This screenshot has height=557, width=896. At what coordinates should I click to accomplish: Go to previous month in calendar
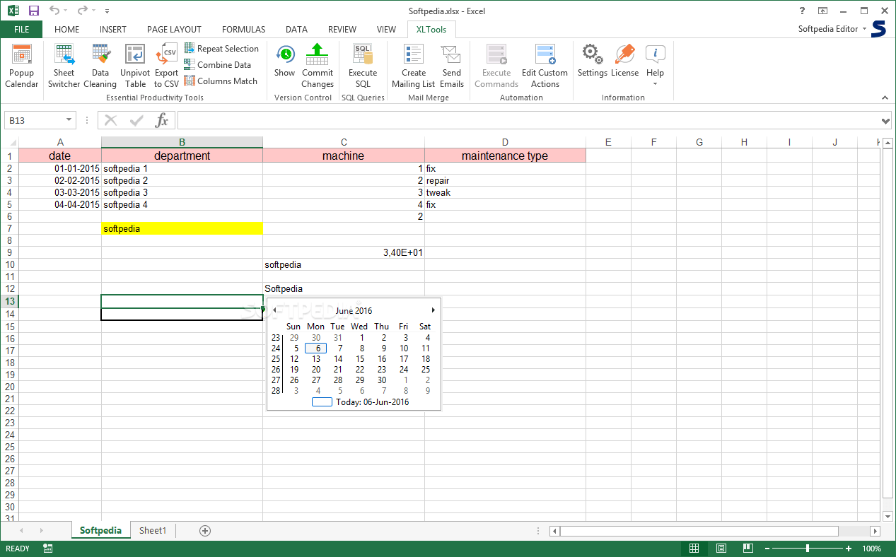tap(274, 310)
